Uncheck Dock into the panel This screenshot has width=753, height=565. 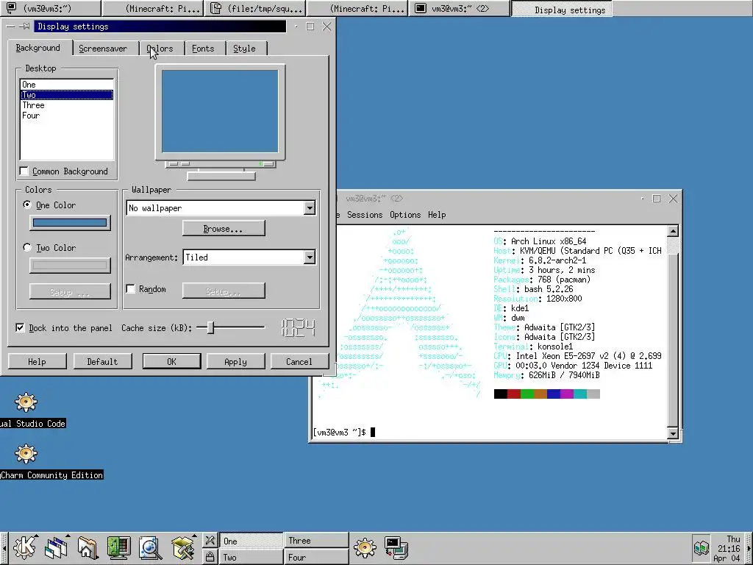[x=20, y=327]
